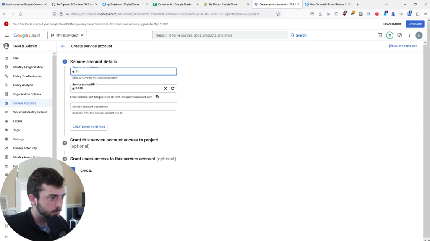Click the LEARN MORE link

(x=392, y=24)
